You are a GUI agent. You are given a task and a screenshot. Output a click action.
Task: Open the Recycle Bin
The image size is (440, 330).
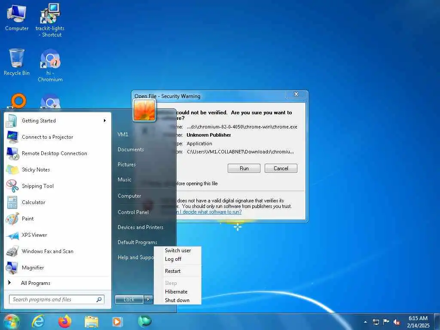[x=17, y=62]
